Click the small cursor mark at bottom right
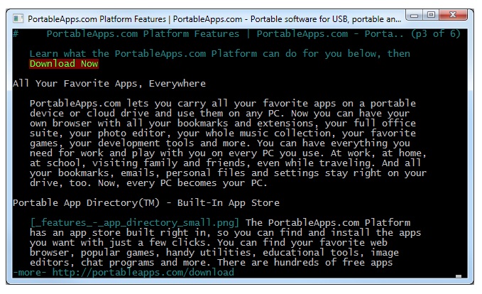 [458, 276]
